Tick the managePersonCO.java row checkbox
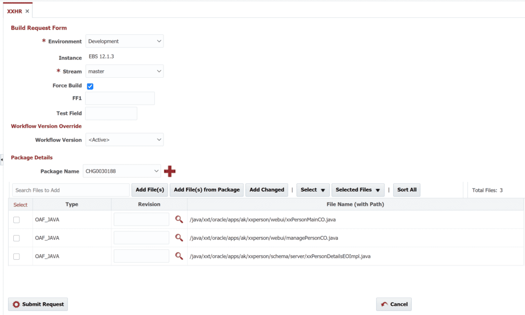 [x=16, y=238]
